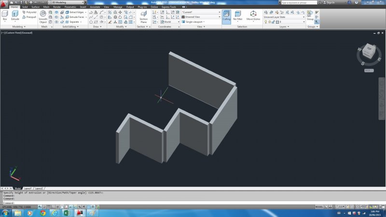
Task: Activate the Presspull tool
Action: (x=29, y=17)
